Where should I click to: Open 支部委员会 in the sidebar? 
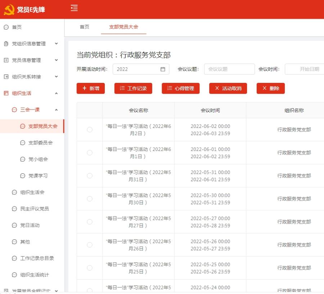(x=40, y=143)
